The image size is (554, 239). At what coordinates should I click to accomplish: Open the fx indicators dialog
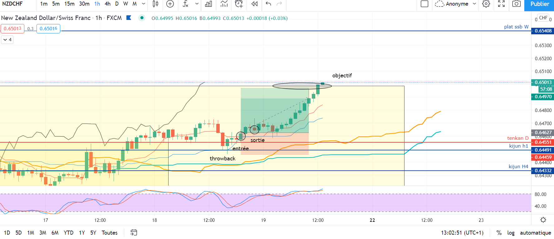[185, 4]
